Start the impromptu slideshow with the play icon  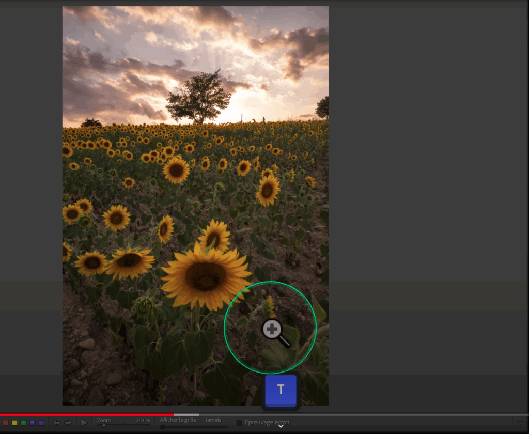click(x=83, y=423)
